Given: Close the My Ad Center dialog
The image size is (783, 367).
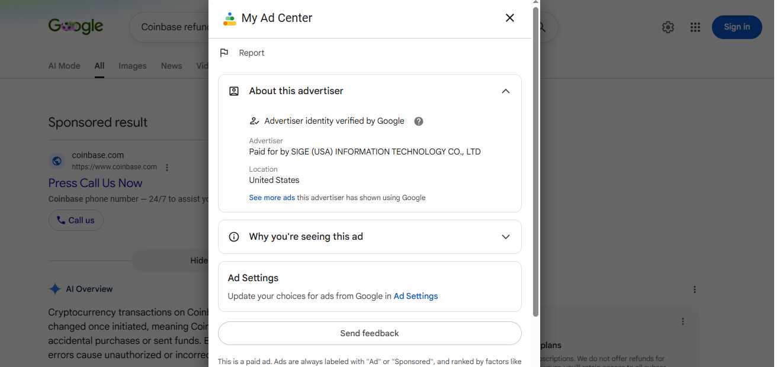Looking at the screenshot, I should (x=509, y=18).
